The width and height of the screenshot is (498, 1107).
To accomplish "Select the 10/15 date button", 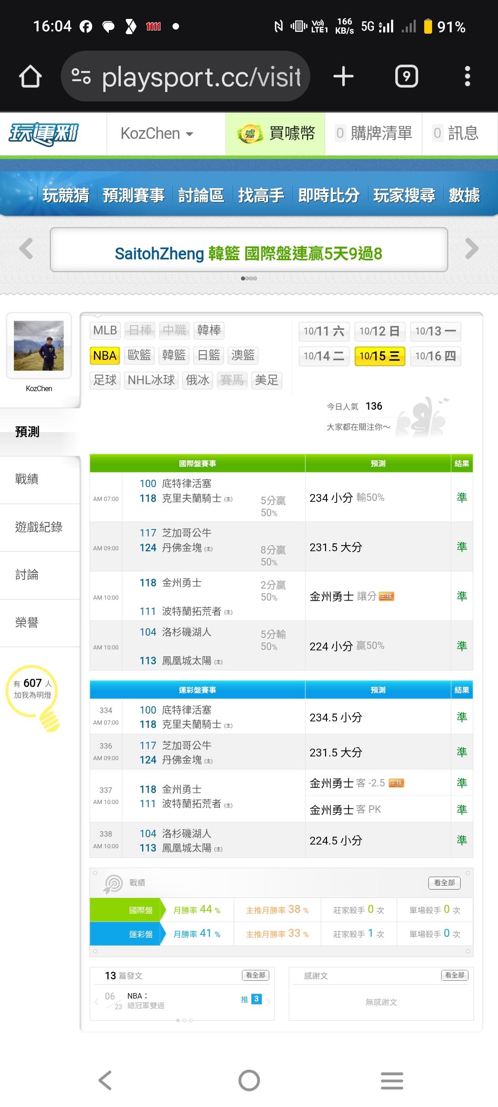I will click(x=379, y=356).
